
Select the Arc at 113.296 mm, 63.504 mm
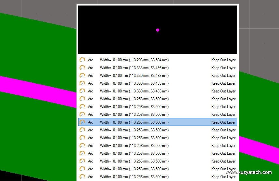pos(158,60)
